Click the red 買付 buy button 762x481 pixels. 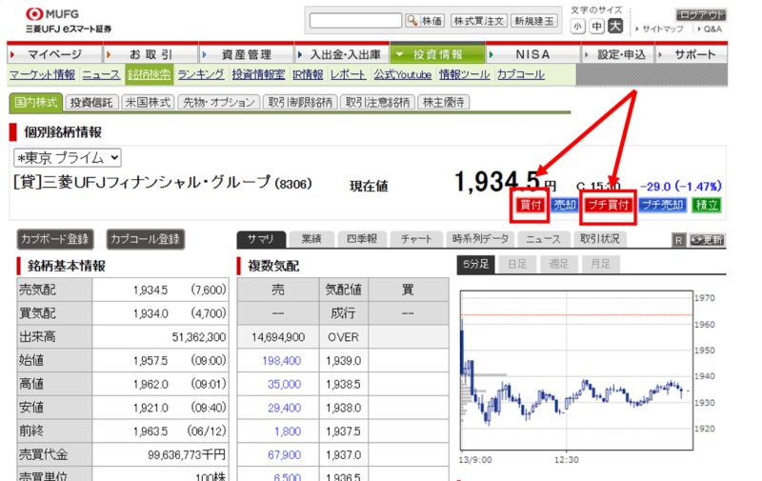(x=530, y=205)
